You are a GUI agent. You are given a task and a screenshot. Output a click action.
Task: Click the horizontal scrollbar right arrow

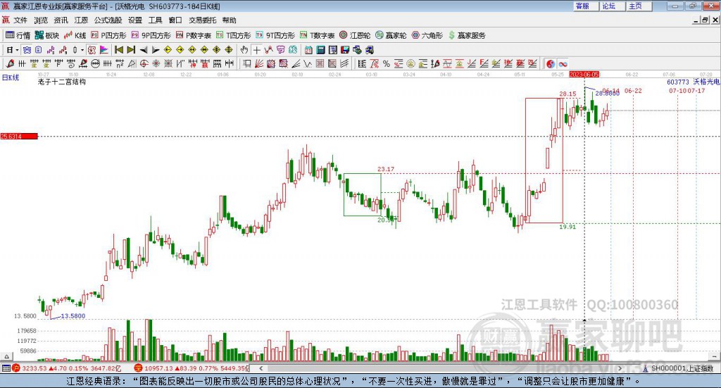[x=620, y=368]
